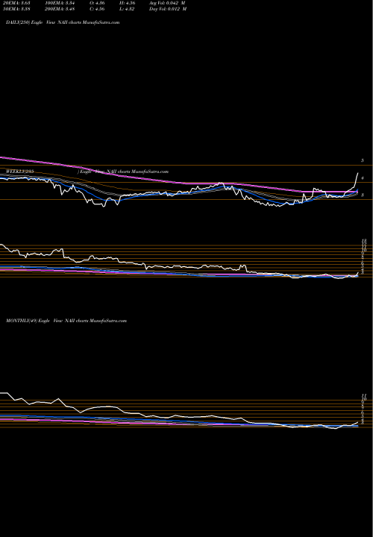
Task: Click the 20EMA value at top left
Action: click(15, 3)
